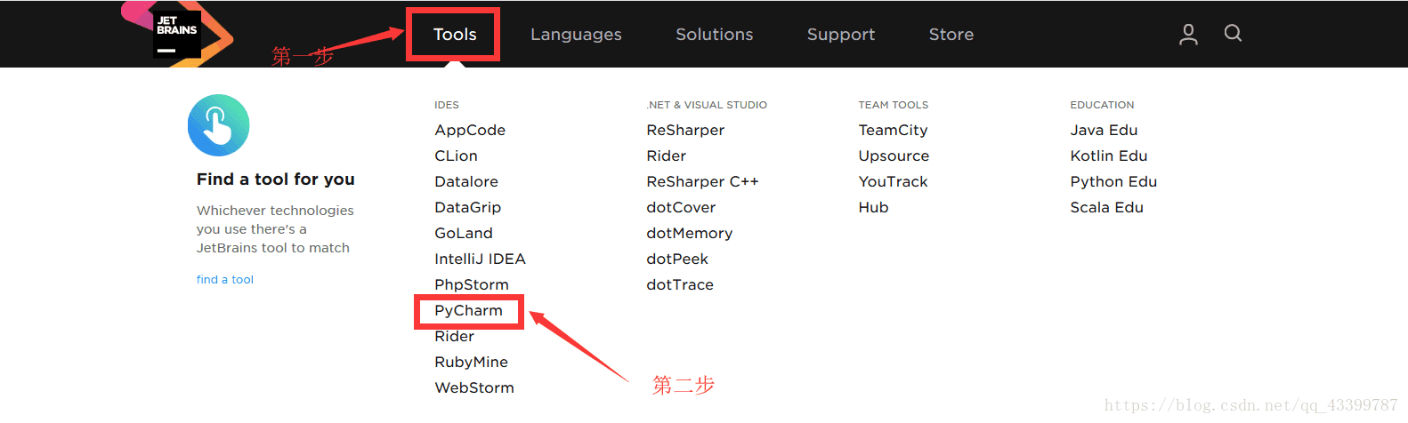Open the dotTrace link
The height and width of the screenshot is (423, 1408).
(x=680, y=284)
